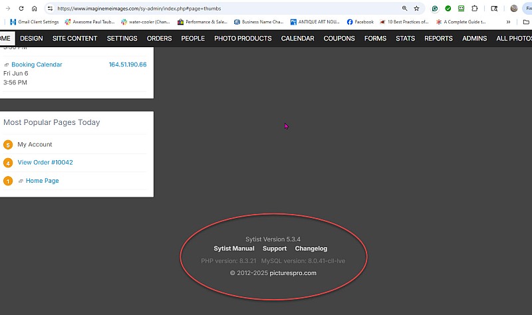Open the tab search icon in toolbar
Image resolution: width=532 pixels, height=315 pixels.
point(494,9)
